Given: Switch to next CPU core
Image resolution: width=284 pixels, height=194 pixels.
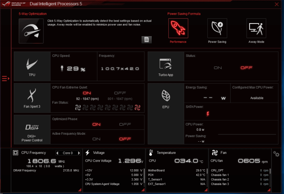Looking at the screenshot, I should pyautogui.click(x=79, y=153).
